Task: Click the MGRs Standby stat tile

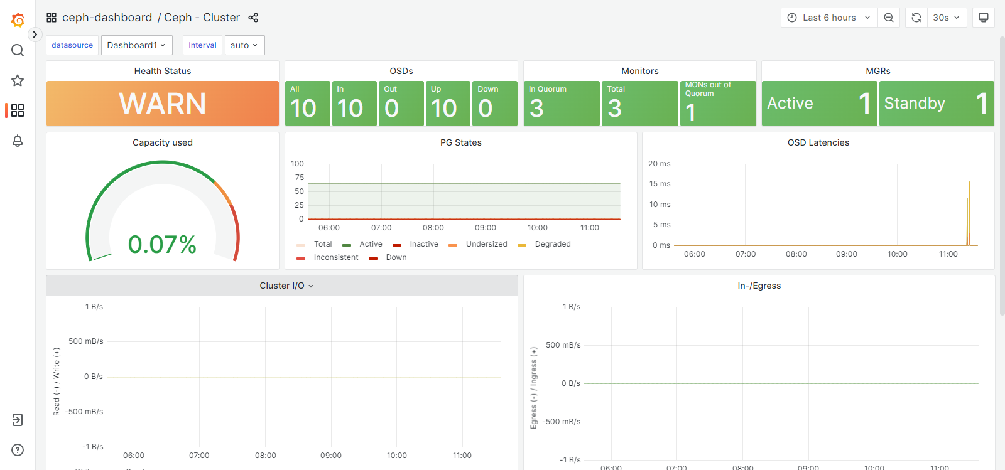Action: [937, 104]
